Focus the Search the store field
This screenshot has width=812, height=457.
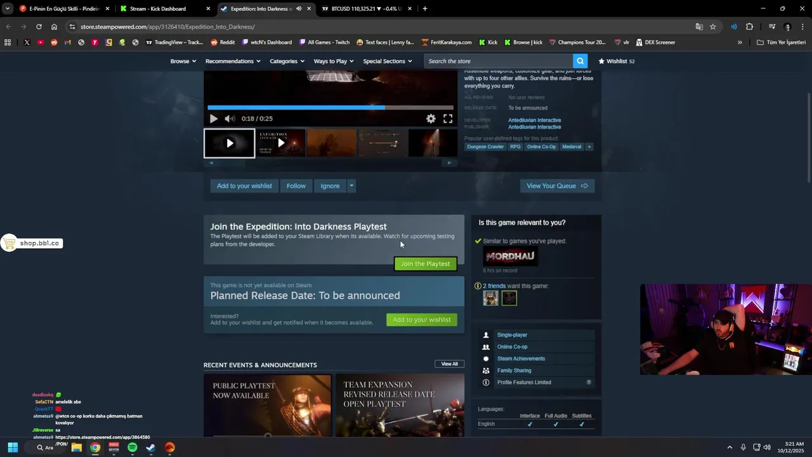click(499, 61)
